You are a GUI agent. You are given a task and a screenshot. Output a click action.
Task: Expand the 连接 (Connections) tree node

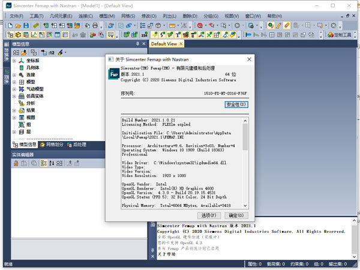coord(14,74)
